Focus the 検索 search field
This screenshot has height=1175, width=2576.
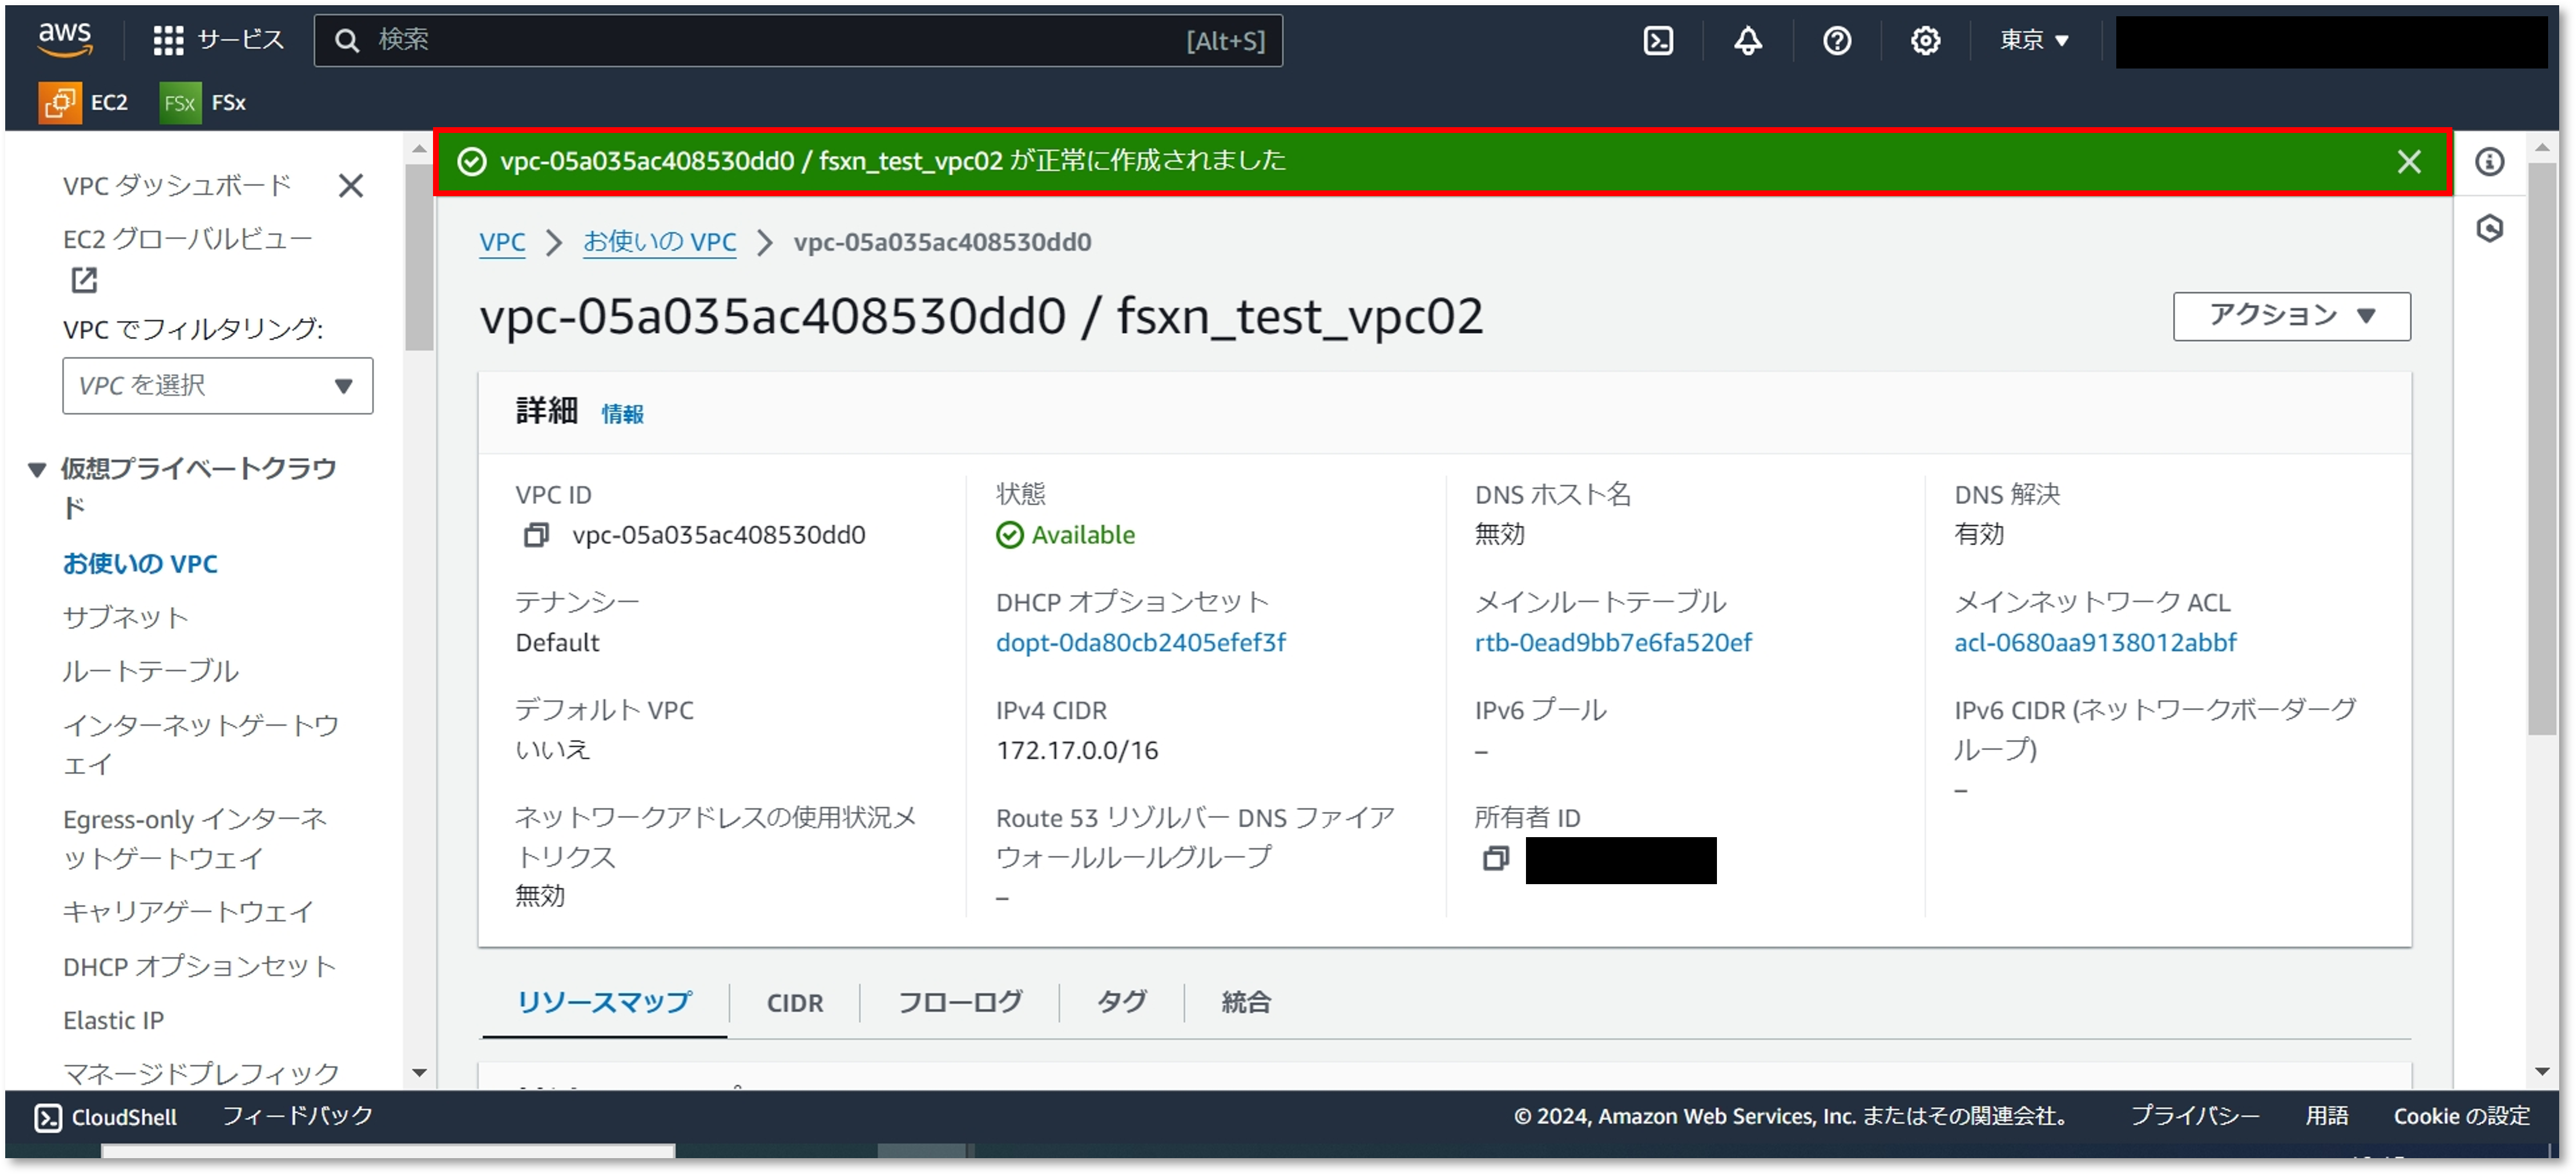pos(798,40)
